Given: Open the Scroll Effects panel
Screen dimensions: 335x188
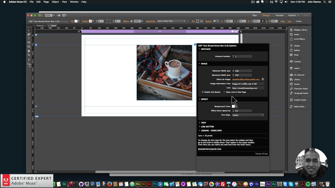Looking at the screenshot, I should tap(299, 39).
